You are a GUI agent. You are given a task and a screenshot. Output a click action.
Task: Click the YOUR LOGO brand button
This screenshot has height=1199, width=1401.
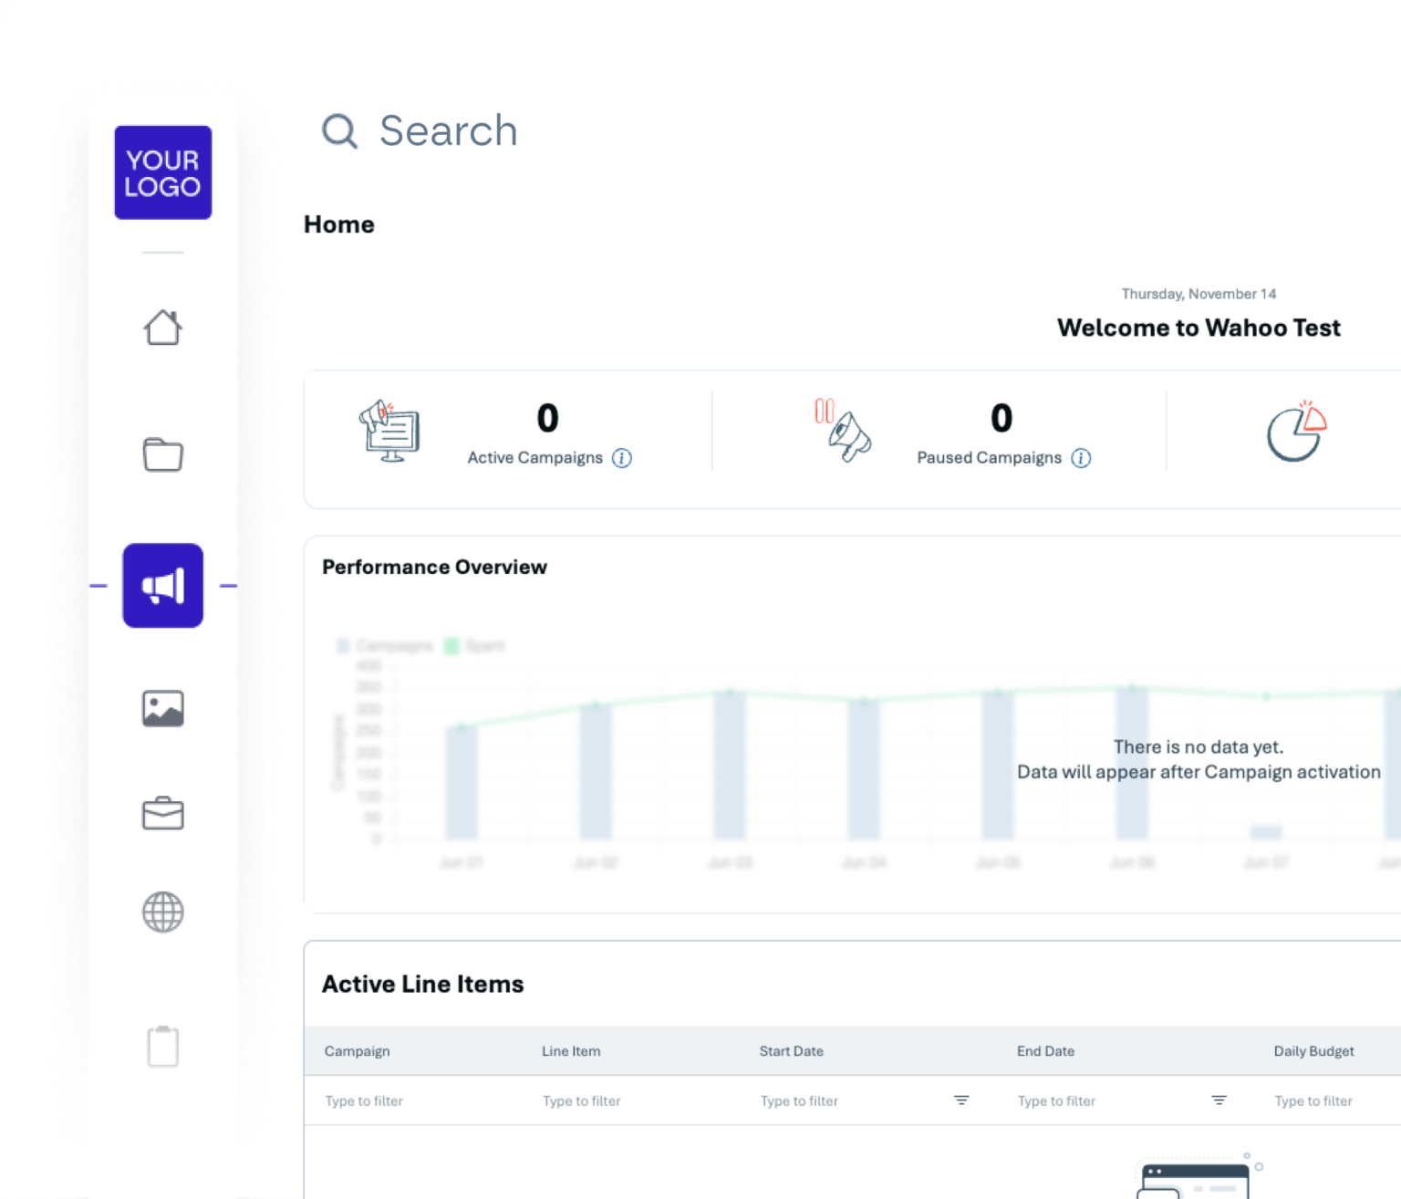click(x=162, y=172)
